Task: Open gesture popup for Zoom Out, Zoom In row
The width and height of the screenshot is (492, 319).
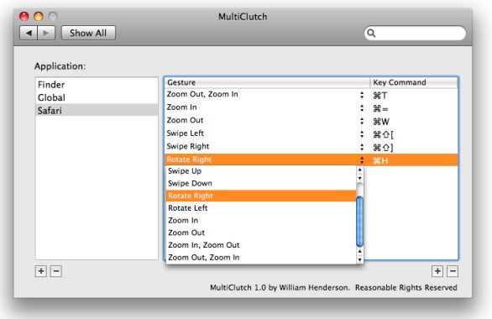Action: click(362, 95)
